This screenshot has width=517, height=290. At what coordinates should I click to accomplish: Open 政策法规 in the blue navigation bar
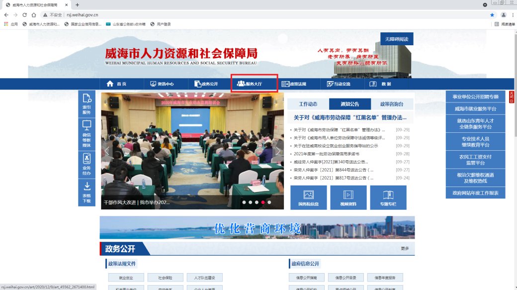294,84
